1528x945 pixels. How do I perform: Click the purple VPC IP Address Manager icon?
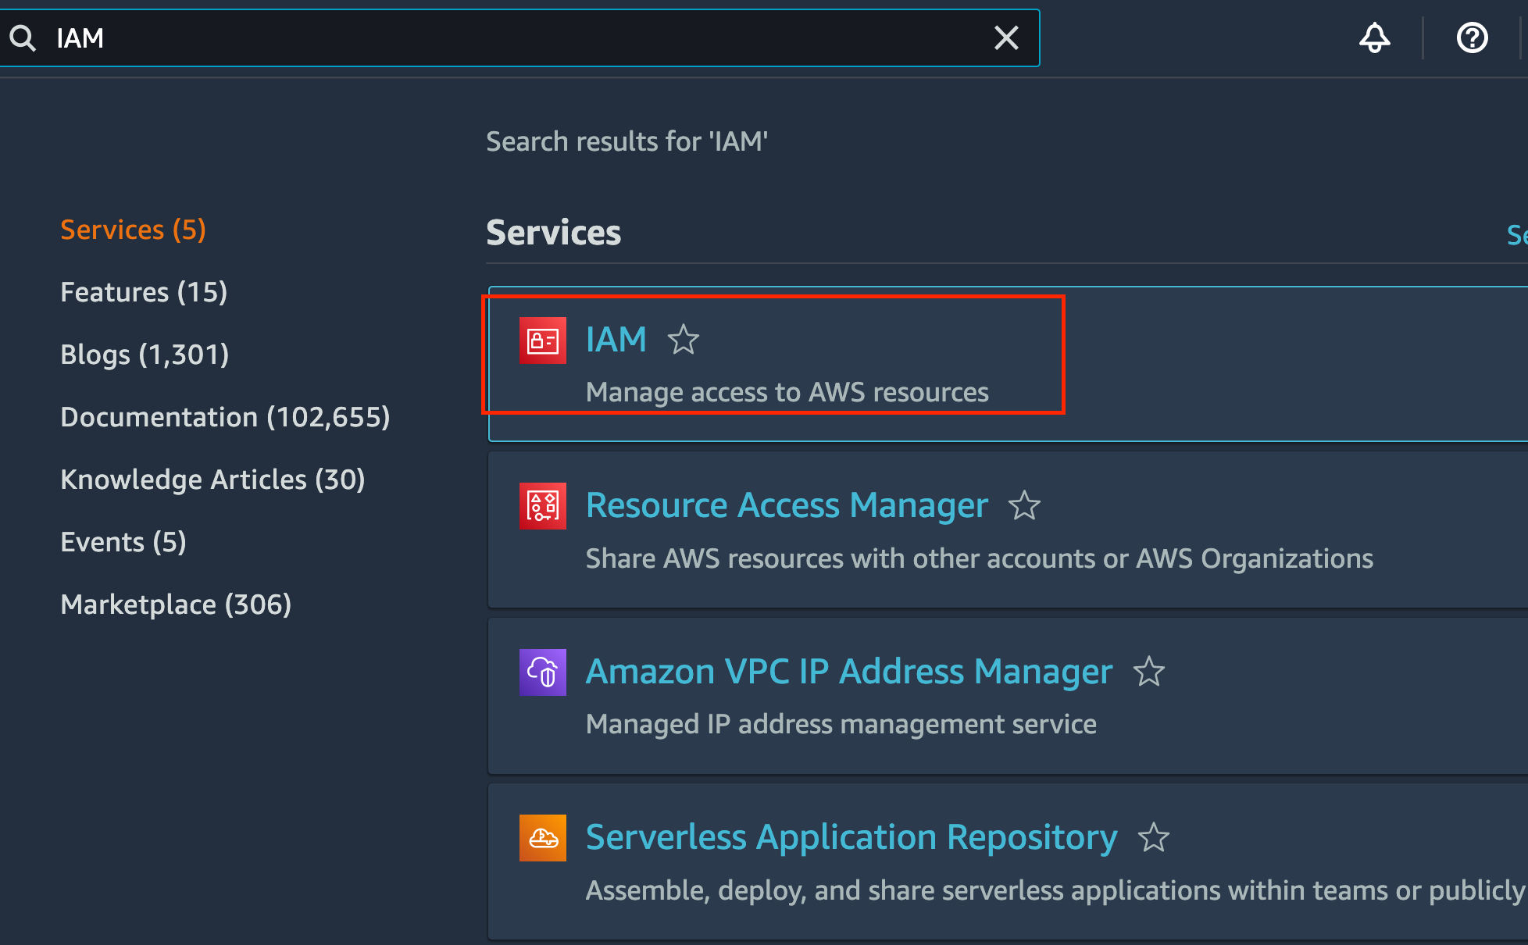542,672
